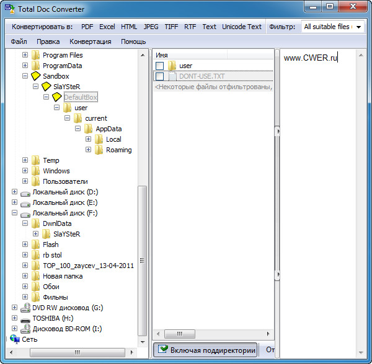
Task: Expand the Program Files tree node
Action: coord(25,55)
